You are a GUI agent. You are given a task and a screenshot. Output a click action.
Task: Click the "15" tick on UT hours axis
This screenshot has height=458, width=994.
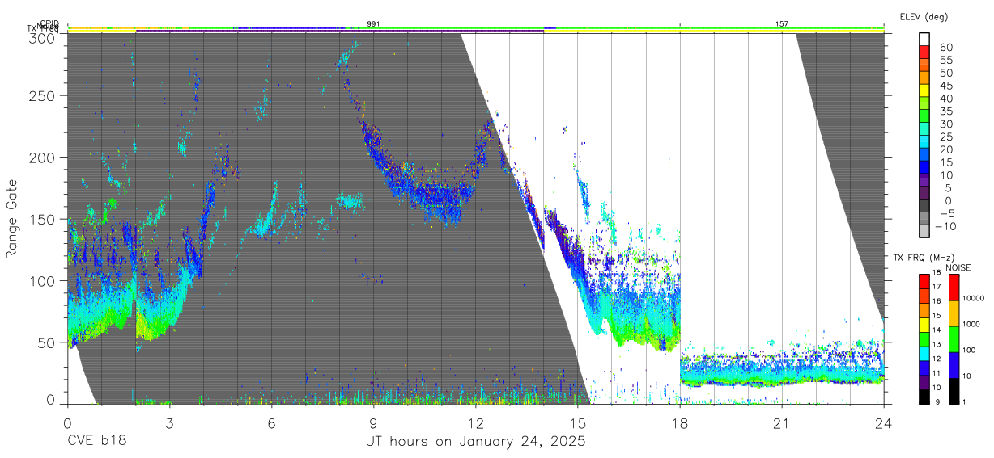pyautogui.click(x=577, y=423)
